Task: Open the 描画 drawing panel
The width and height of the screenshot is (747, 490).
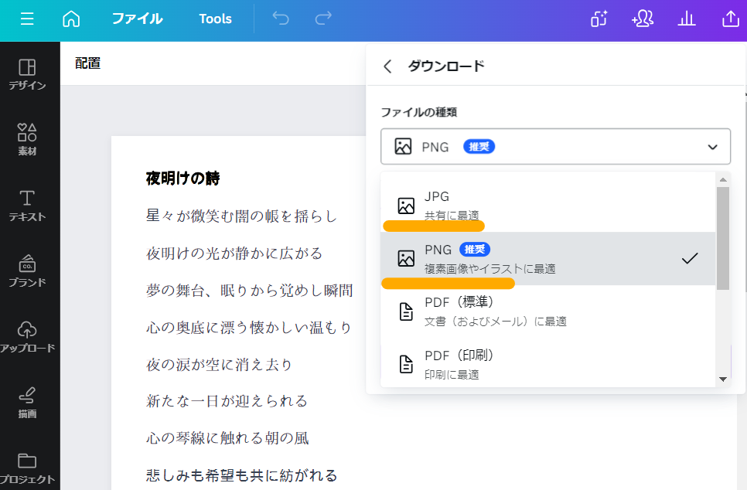Action: [x=27, y=403]
